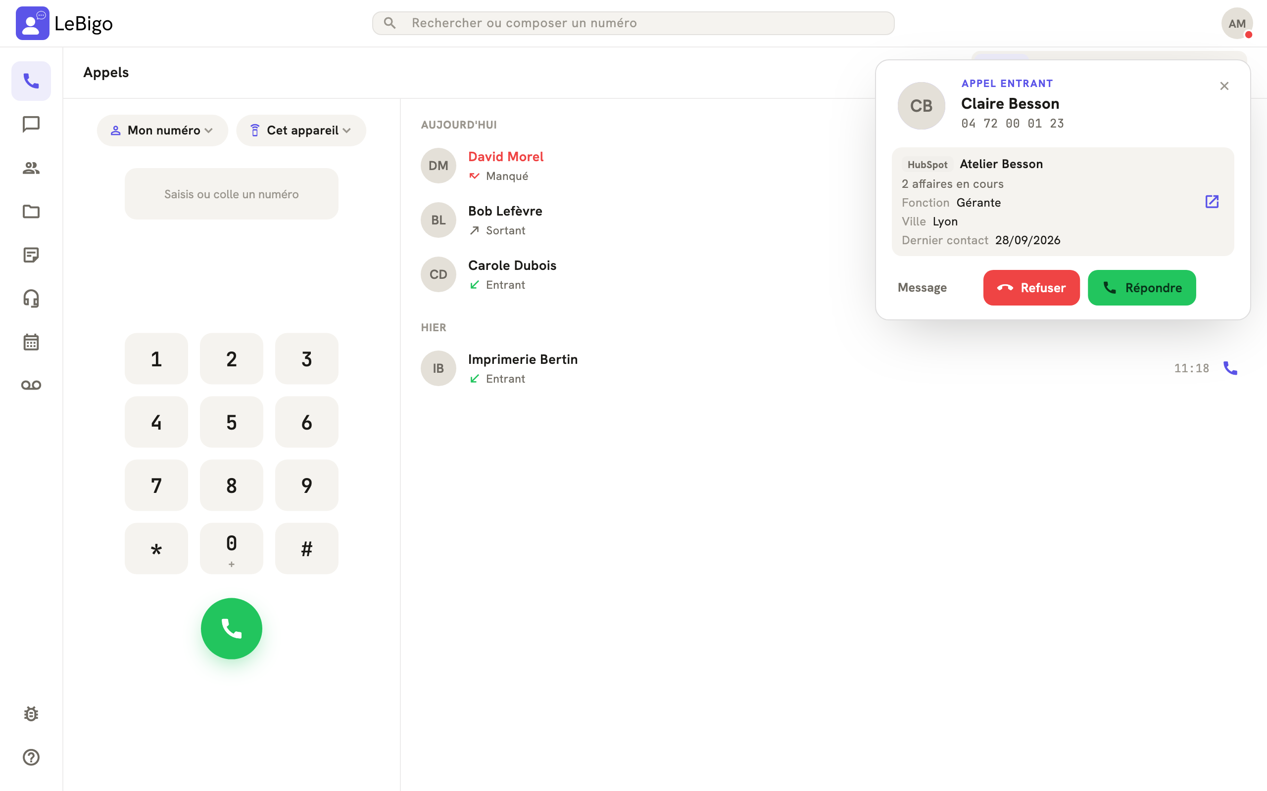The height and width of the screenshot is (791, 1267).
Task: Close the incoming call popup
Action: coord(1224,86)
